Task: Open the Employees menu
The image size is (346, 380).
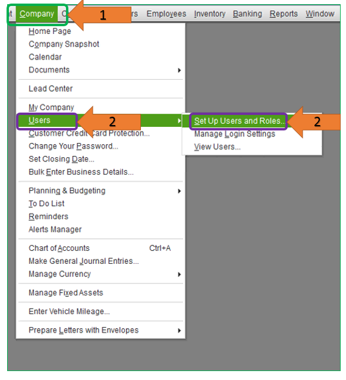Action: point(166,14)
